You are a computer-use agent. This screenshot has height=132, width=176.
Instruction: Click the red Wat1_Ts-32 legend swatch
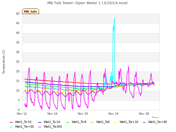11,122
